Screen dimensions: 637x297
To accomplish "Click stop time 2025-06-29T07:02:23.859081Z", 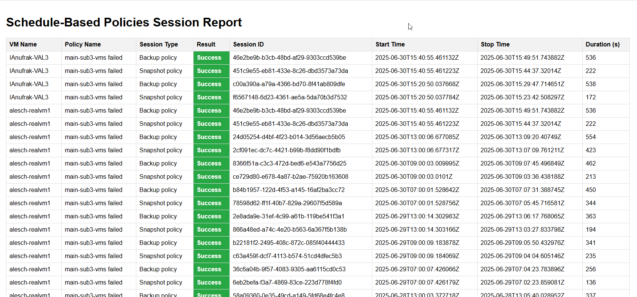I will (x=522, y=282).
